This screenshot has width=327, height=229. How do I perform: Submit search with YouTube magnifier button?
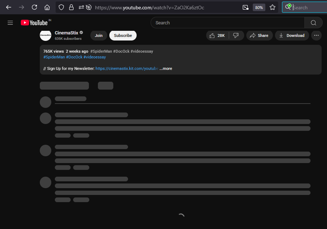point(313,23)
